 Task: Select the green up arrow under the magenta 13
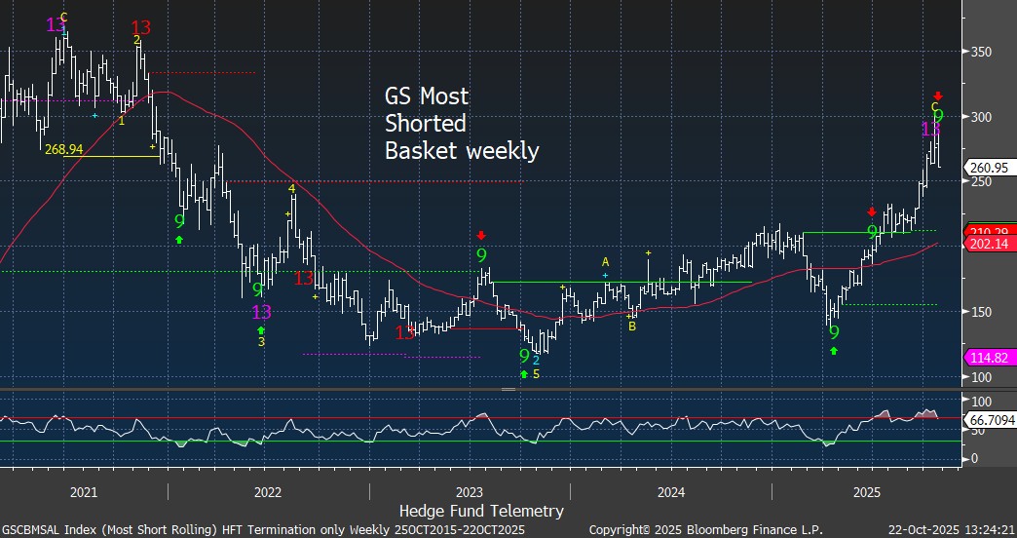(261, 329)
